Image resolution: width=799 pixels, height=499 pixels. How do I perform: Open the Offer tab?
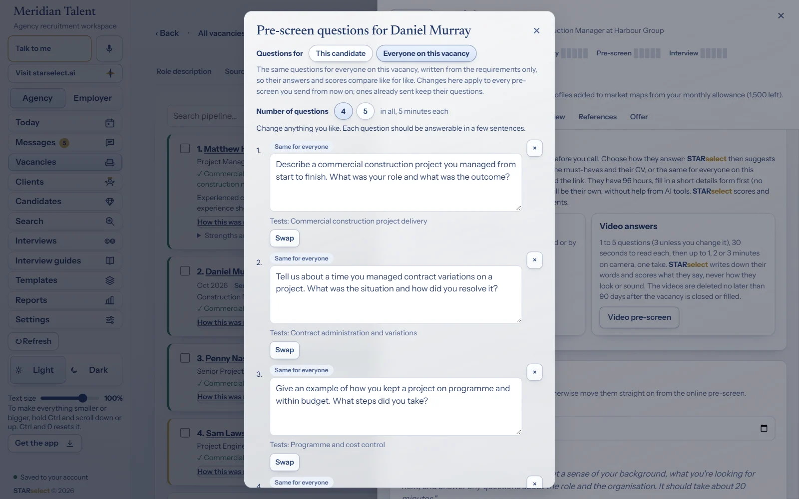(639, 117)
